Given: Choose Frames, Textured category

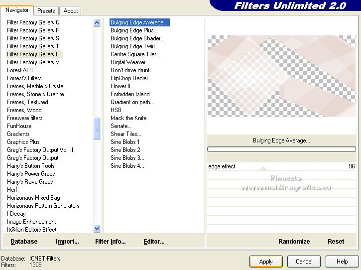Looking at the screenshot, I should coord(27,102).
